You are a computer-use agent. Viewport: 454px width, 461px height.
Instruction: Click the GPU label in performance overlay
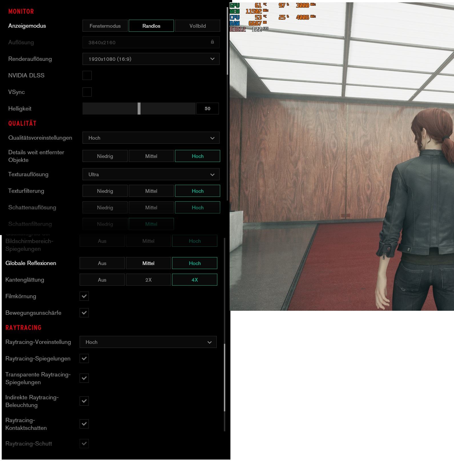coord(235,5)
